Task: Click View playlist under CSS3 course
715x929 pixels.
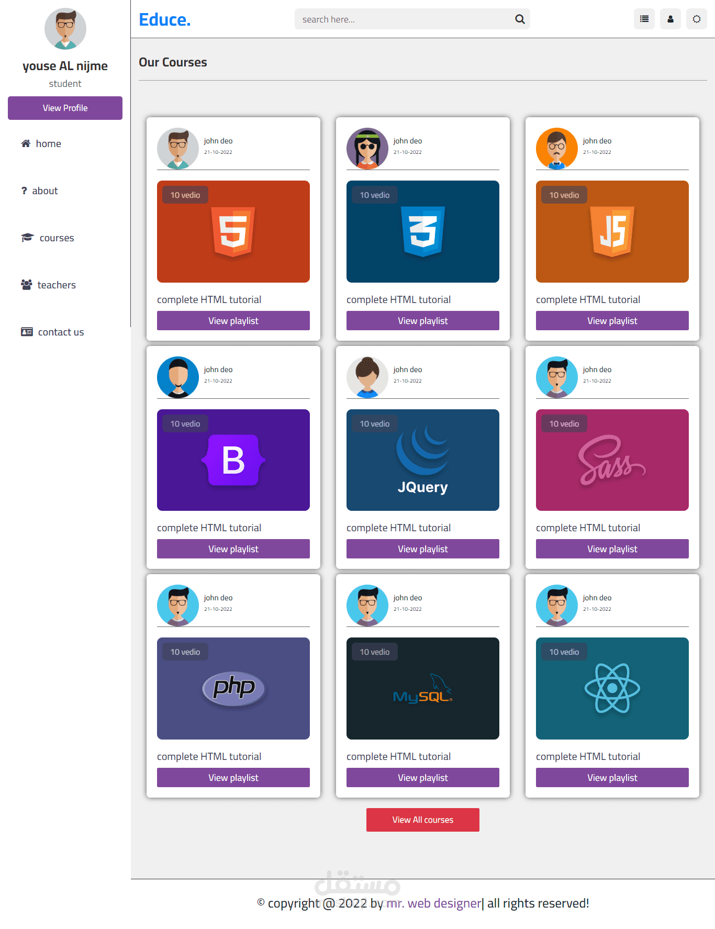Action: point(423,321)
